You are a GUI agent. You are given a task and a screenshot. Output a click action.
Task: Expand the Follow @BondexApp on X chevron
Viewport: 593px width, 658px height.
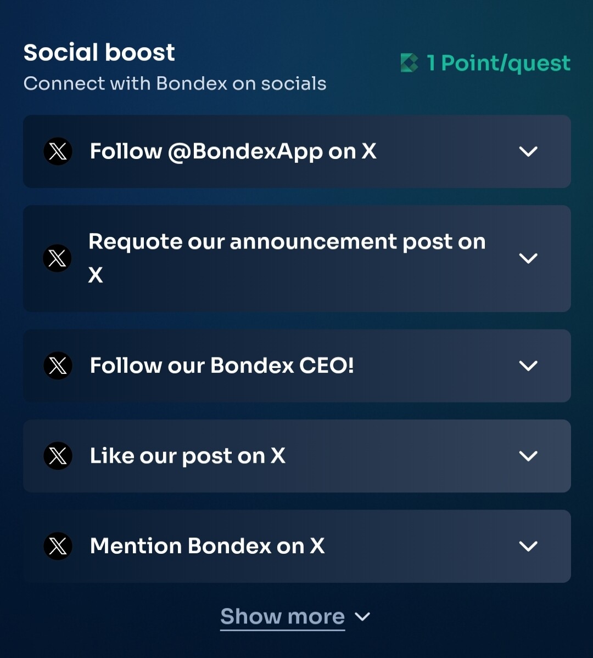528,151
